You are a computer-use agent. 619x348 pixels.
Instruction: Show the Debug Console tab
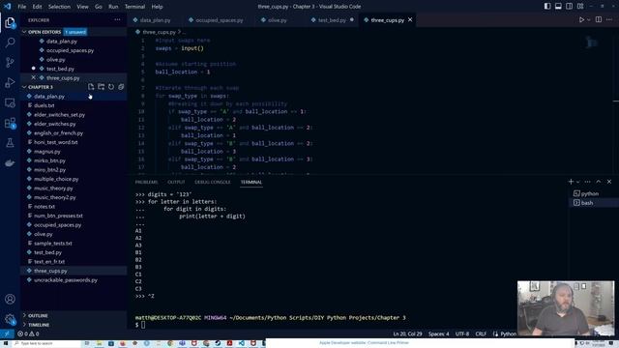pos(213,182)
